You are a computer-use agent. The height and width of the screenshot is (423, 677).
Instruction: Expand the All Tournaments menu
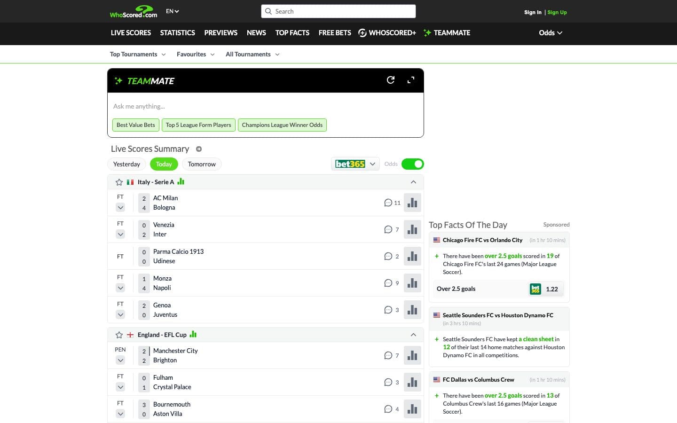(252, 55)
